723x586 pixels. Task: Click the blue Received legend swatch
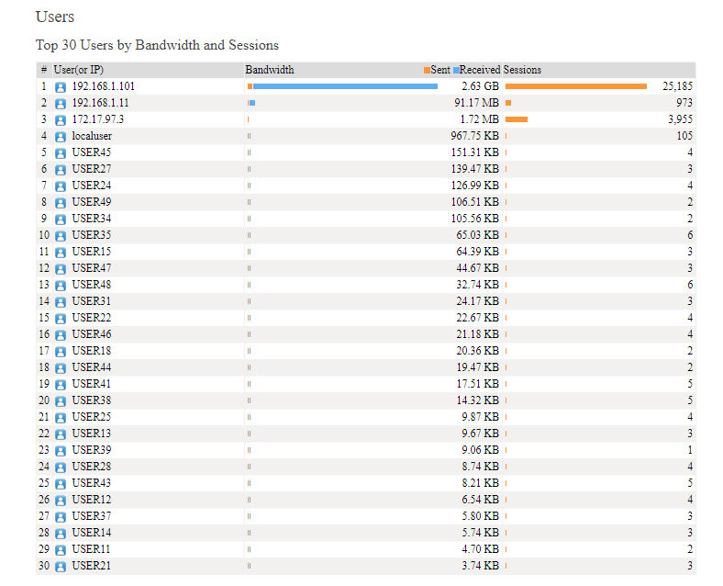point(456,70)
